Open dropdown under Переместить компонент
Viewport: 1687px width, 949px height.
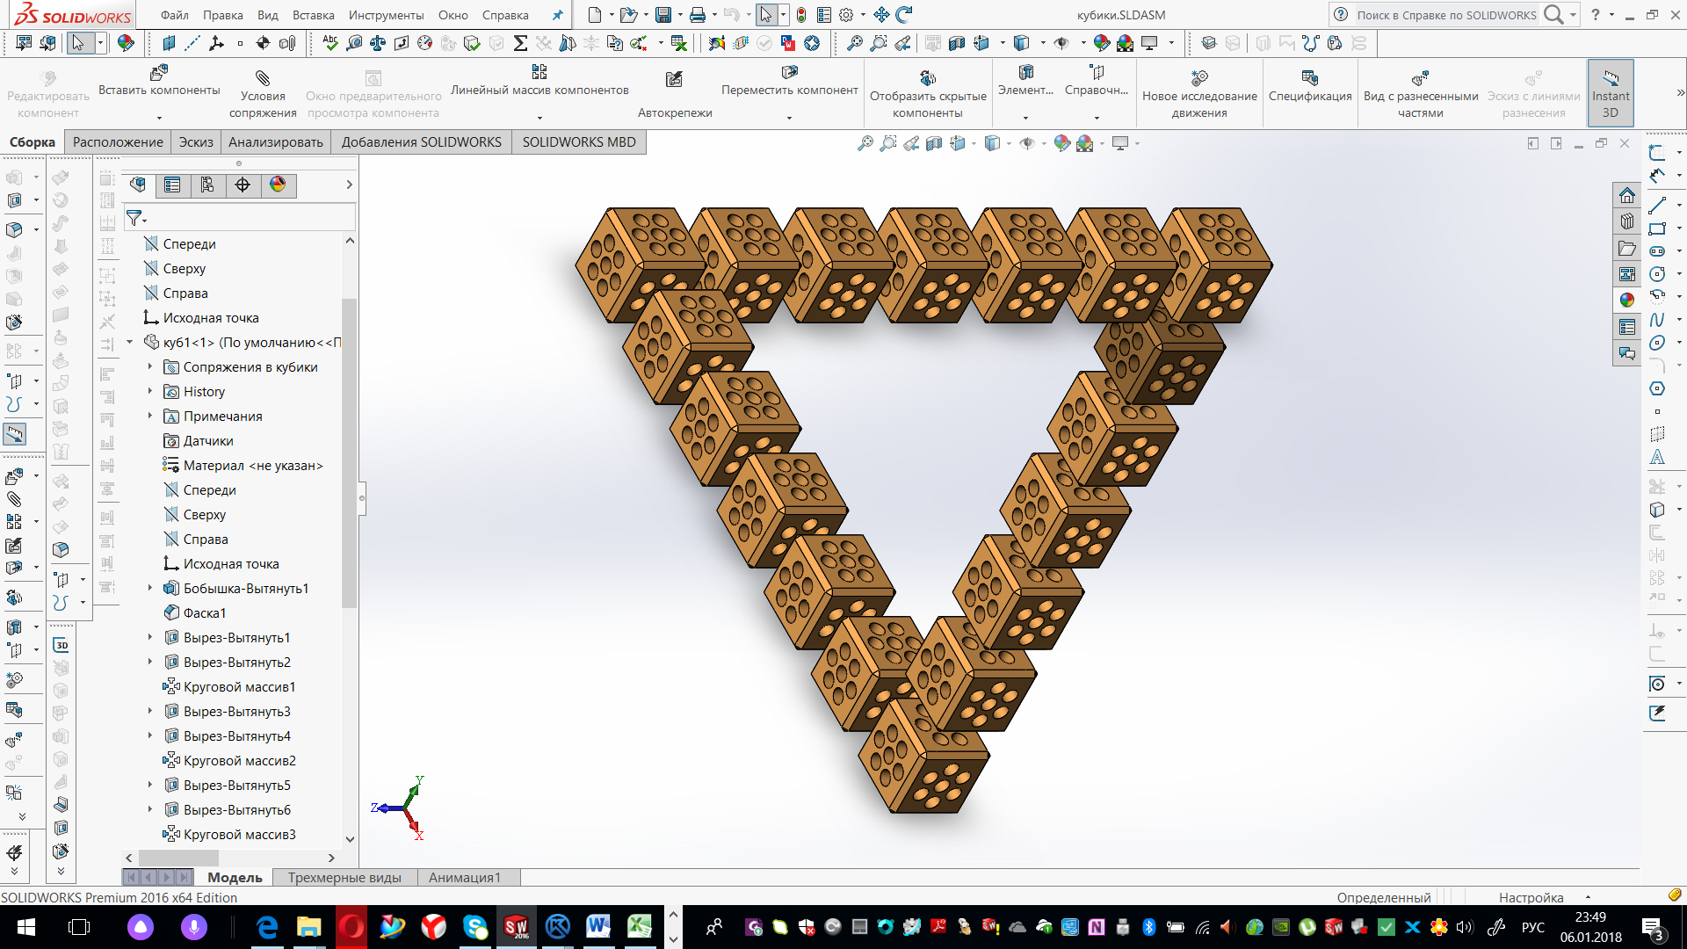point(789,117)
